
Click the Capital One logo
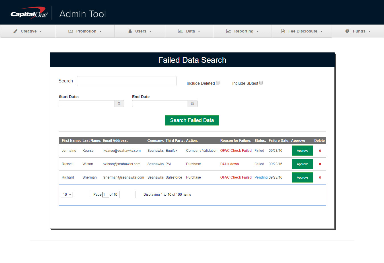pyautogui.click(x=29, y=14)
